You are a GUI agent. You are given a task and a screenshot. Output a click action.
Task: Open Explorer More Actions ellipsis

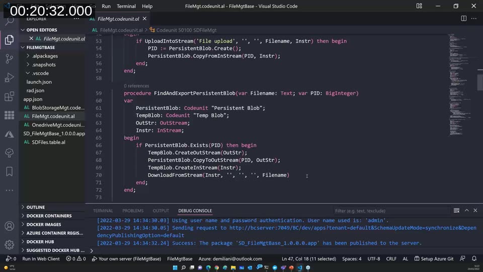point(76,19)
